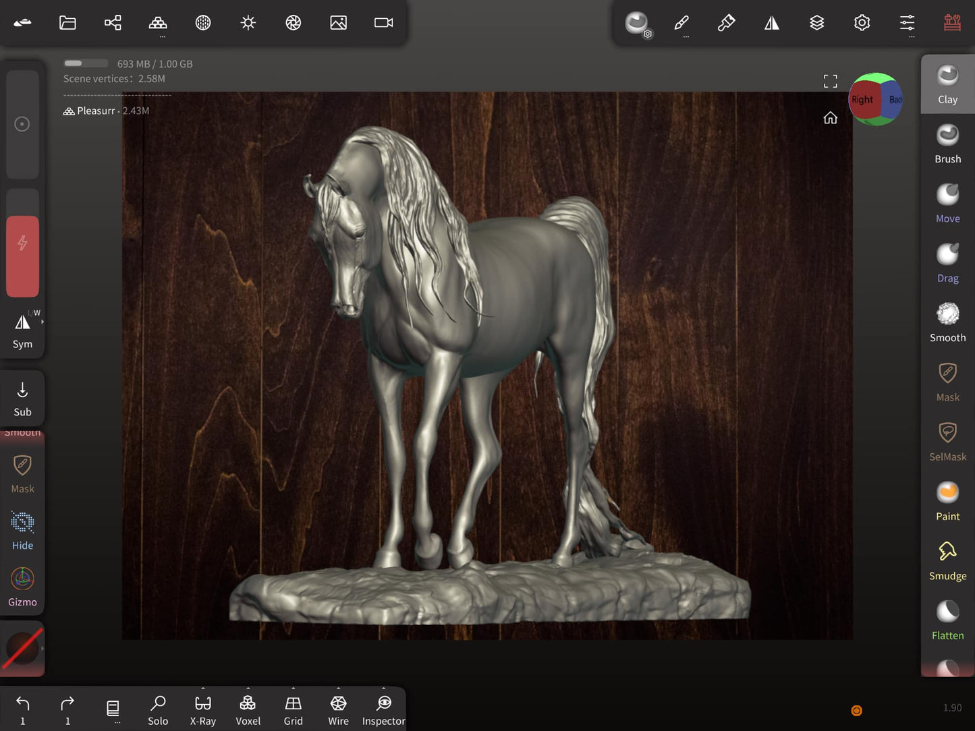This screenshot has height=731, width=975.
Task: Enter fullscreen viewport mode
Action: (831, 82)
